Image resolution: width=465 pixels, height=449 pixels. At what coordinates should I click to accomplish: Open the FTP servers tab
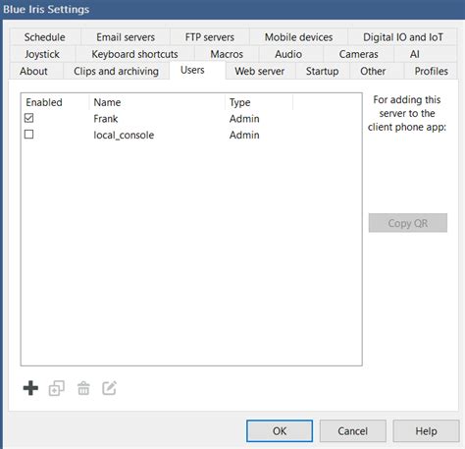pyautogui.click(x=210, y=37)
